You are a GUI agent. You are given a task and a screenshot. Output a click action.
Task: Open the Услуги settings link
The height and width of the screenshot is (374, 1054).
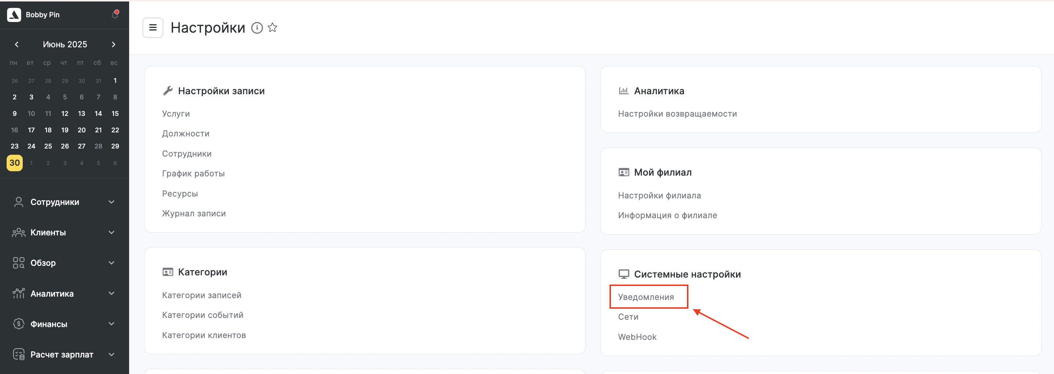(176, 114)
